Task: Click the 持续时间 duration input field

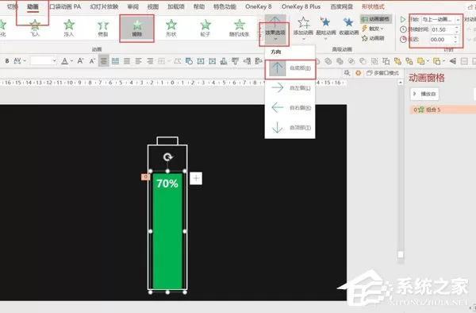Action: tap(444, 29)
